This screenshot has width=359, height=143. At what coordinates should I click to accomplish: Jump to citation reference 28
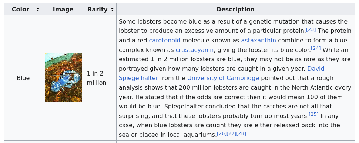tap(241, 133)
